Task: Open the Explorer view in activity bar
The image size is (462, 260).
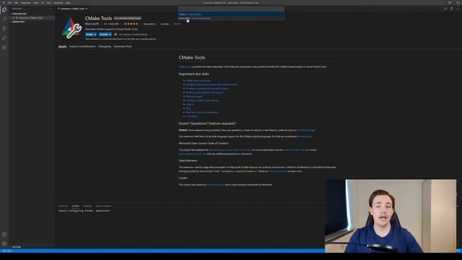Action: pos(4,9)
